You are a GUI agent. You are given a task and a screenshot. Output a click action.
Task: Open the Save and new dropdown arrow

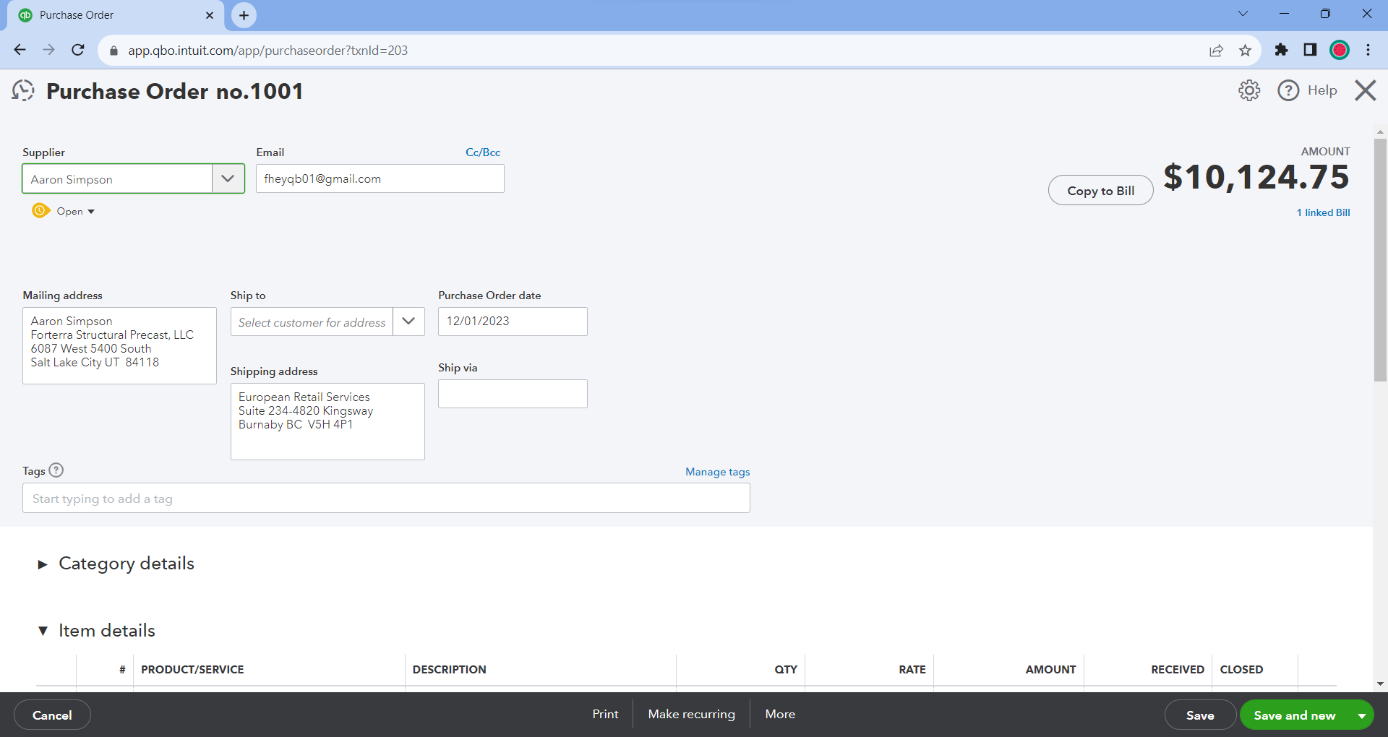(x=1361, y=715)
